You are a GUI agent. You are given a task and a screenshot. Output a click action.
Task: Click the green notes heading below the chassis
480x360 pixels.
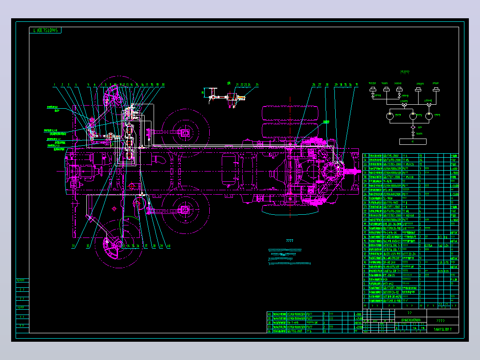[x=289, y=241]
